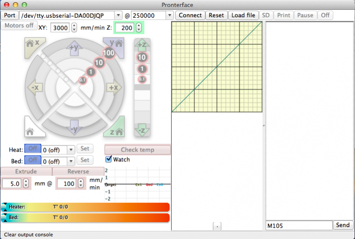Click the Check temp button

click(138, 149)
